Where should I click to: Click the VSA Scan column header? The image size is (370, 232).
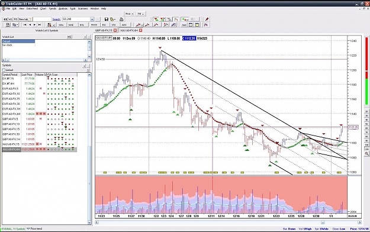tap(62, 75)
